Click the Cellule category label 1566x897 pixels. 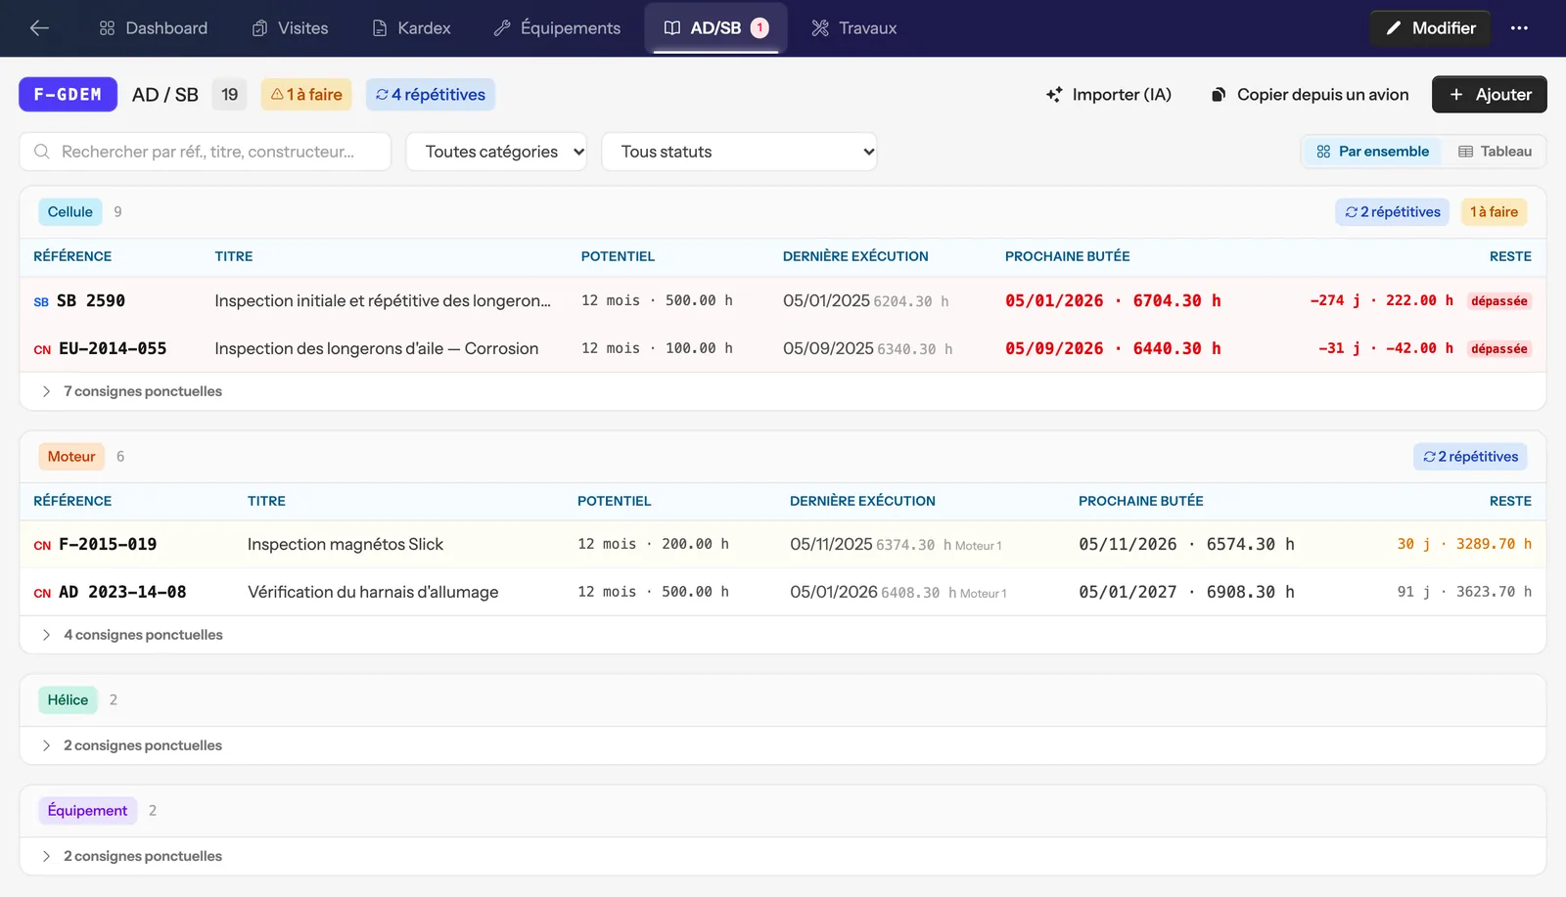tap(70, 212)
